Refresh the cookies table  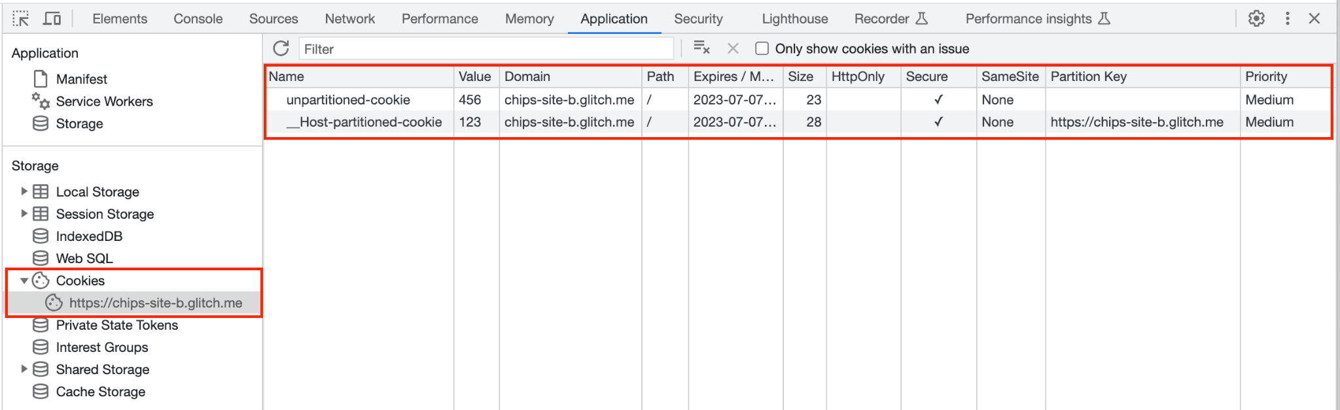[281, 49]
